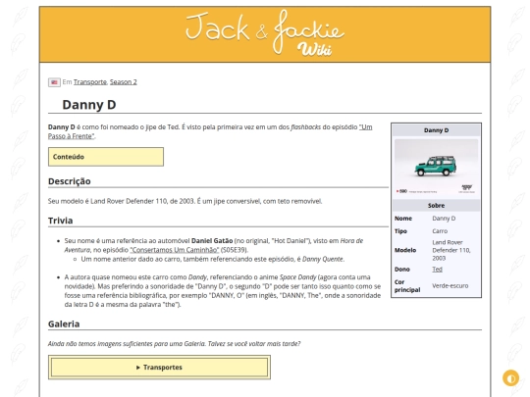Click the Nome label in infobox
530x397 pixels.
403,219
